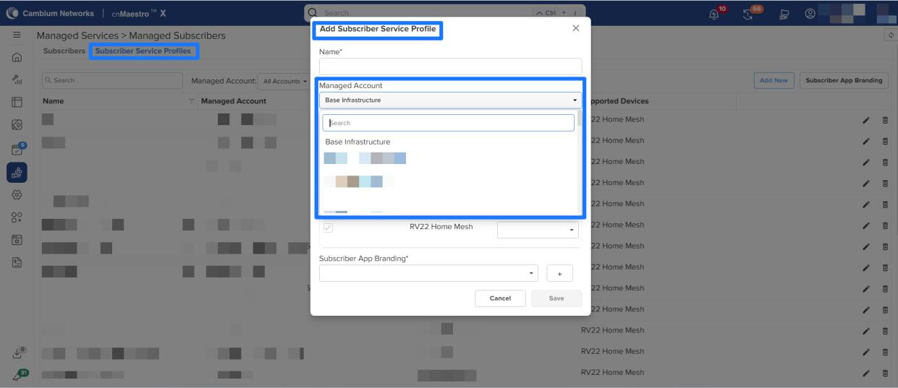Click the Name input field in dialog

pos(450,66)
